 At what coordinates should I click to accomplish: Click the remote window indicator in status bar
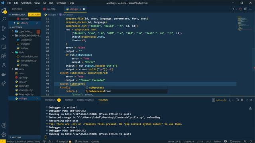(x=3, y=141)
